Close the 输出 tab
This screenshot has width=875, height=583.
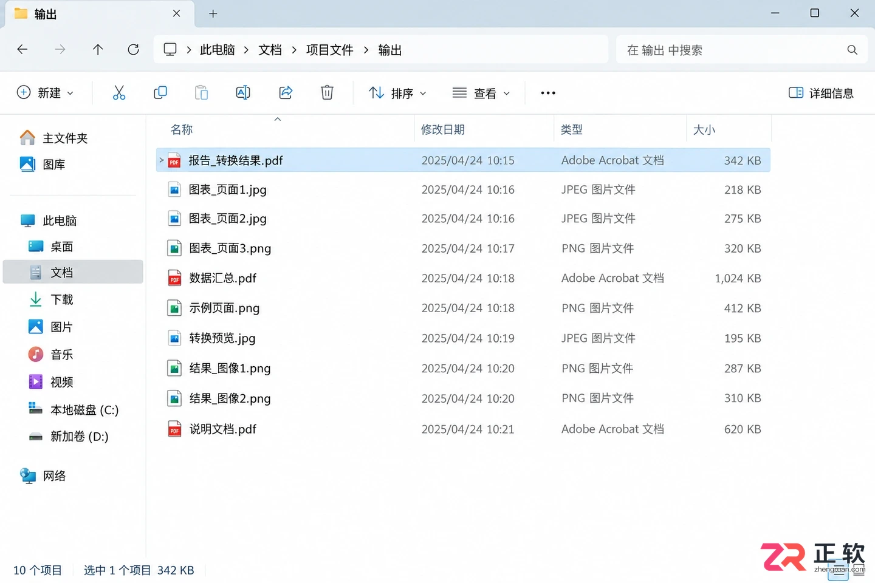coord(177,13)
